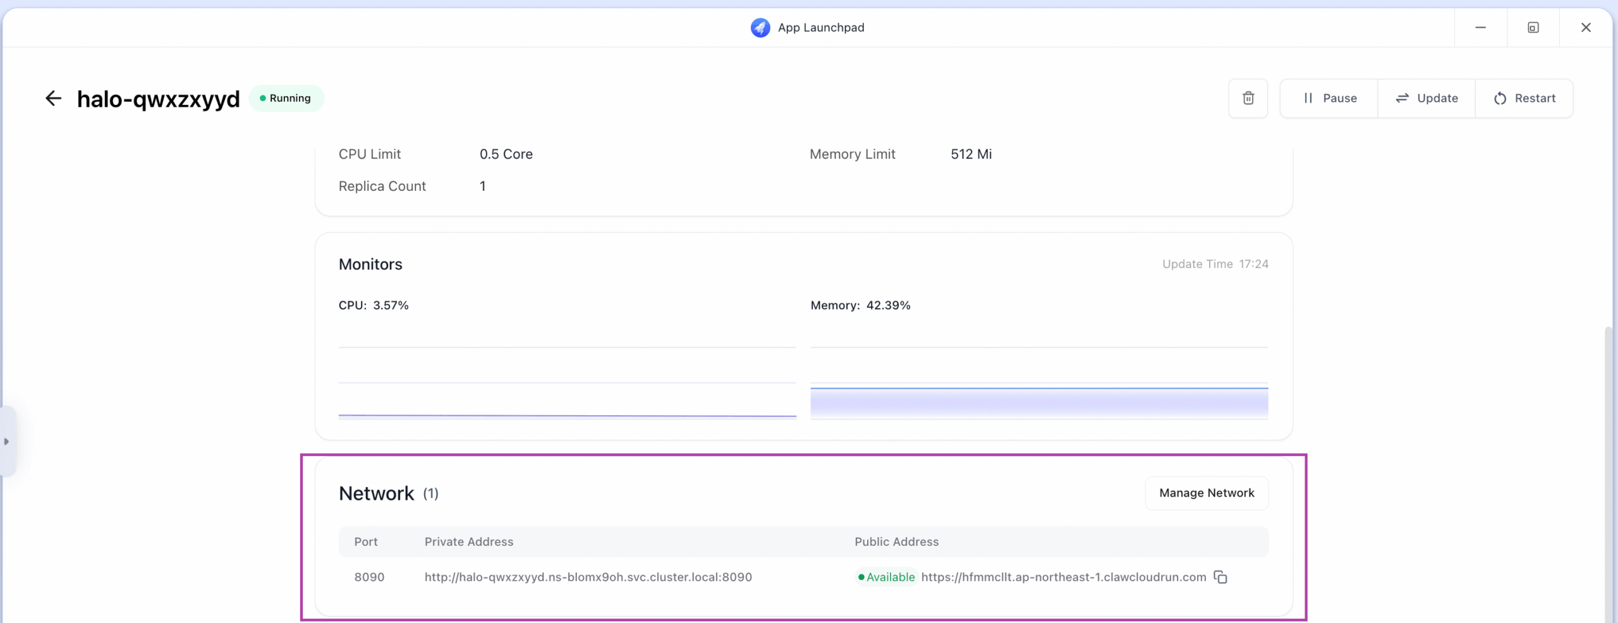The height and width of the screenshot is (623, 1618).
Task: Expand the collapsed left side panel arrow
Action: [x=7, y=441]
